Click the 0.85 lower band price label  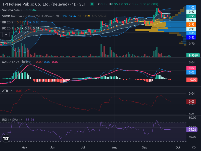[x=191, y=33]
